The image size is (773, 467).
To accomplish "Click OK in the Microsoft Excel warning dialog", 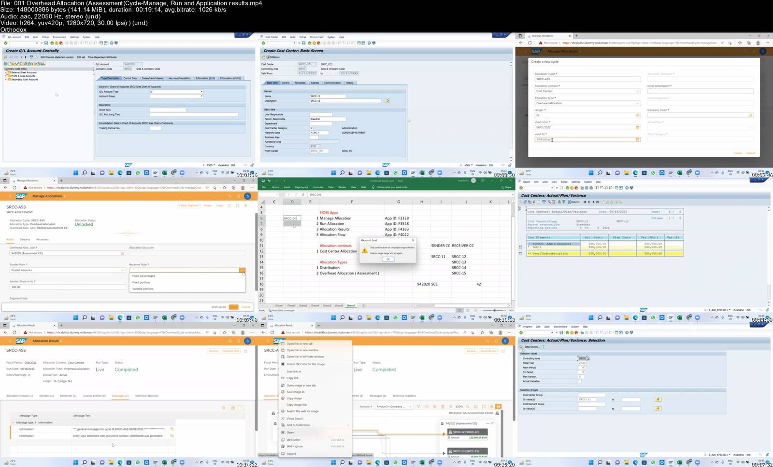I will [388, 259].
